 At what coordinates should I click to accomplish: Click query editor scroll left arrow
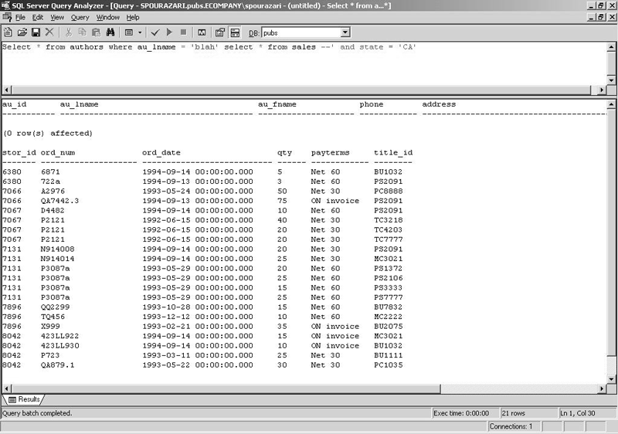[x=6, y=90]
